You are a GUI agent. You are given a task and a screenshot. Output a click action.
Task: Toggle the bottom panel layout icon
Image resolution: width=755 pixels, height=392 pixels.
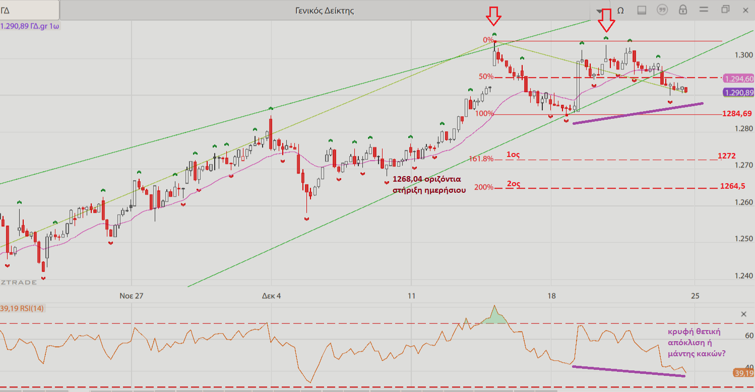(642, 10)
